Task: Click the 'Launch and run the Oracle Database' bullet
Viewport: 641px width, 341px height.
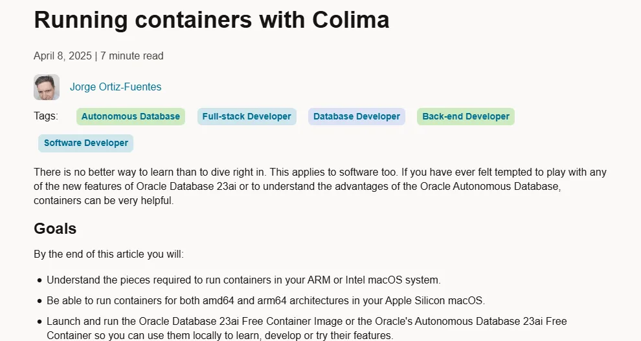Action: click(307, 328)
